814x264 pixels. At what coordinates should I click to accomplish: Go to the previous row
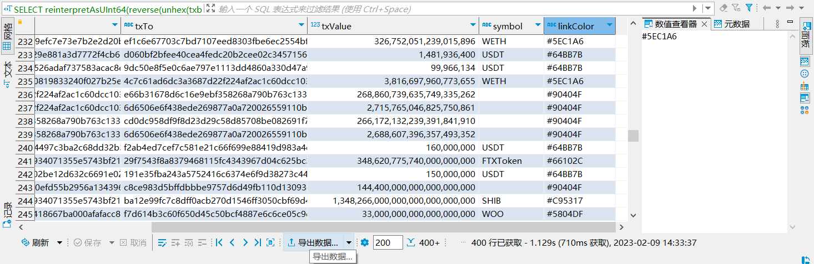(x=232, y=242)
